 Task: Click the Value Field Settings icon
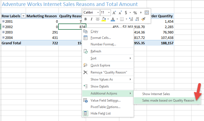(85, 100)
